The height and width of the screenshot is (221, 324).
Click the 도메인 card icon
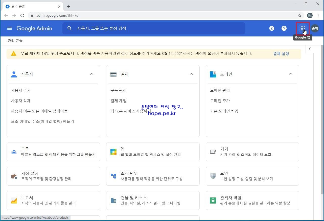(x=213, y=74)
